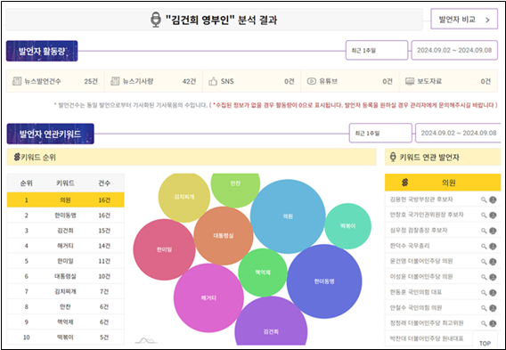The height and width of the screenshot is (350, 506).
Task: Click magnifier icon beside 한덕수 국무총리
Action: pyautogui.click(x=484, y=246)
